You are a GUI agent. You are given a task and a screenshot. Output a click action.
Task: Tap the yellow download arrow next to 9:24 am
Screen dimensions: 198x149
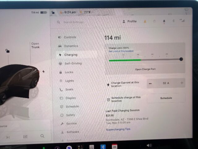point(61,12)
